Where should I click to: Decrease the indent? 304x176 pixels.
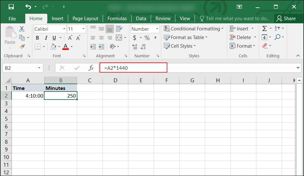93,46
